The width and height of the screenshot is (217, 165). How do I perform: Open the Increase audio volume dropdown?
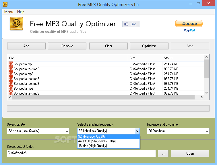[x=178, y=131]
